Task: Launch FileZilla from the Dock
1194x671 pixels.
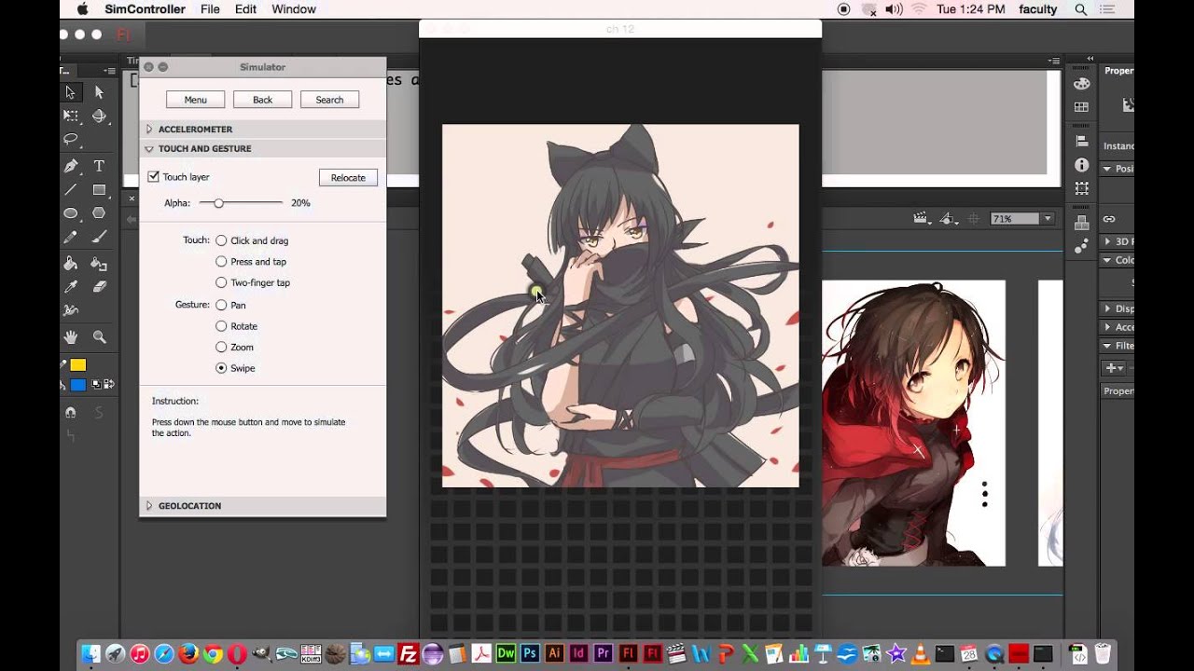Action: pos(408,654)
